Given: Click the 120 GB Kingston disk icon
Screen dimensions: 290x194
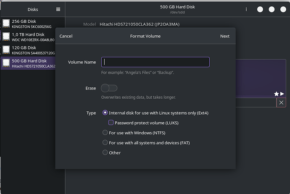Looking at the screenshot, I should point(6,50).
